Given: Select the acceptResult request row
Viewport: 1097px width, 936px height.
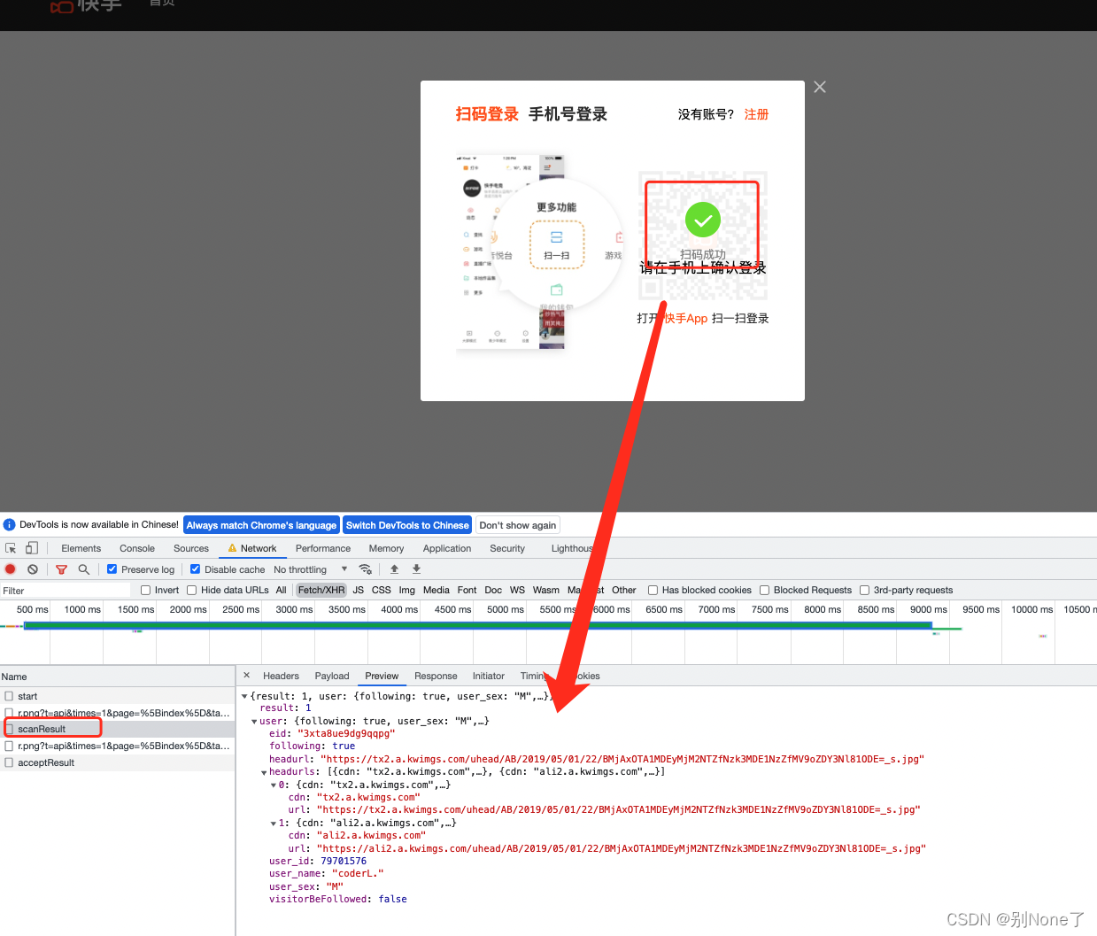Looking at the screenshot, I should [117, 762].
